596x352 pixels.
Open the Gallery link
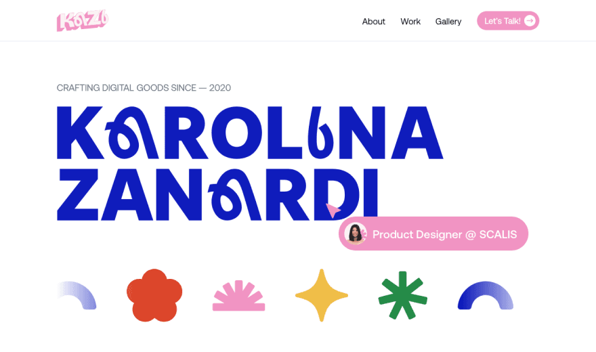pyautogui.click(x=448, y=22)
